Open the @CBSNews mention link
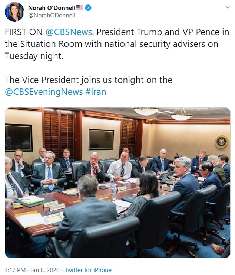 click(x=69, y=32)
